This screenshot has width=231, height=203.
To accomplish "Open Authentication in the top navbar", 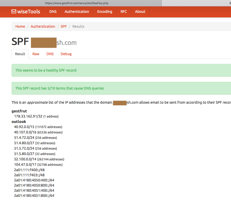I will (77, 12).
